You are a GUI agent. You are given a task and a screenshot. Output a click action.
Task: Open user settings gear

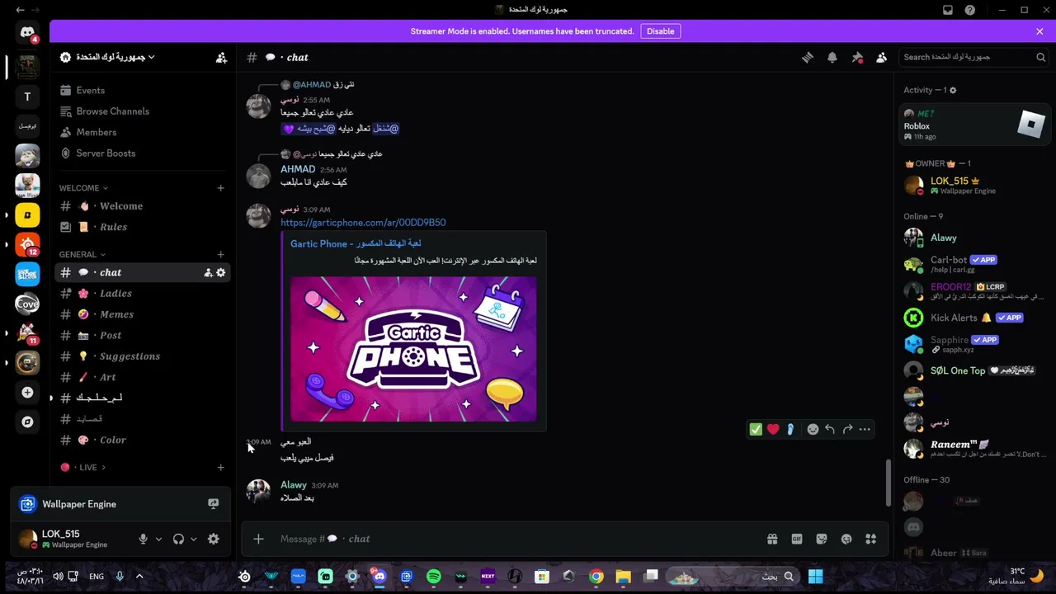214,539
